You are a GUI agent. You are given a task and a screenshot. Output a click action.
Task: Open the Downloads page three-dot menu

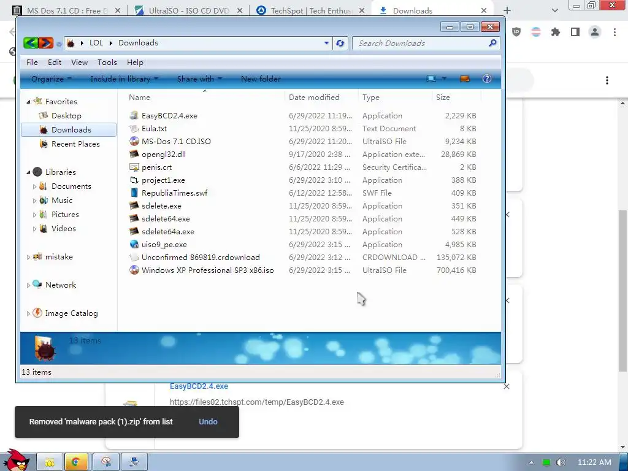(x=607, y=80)
